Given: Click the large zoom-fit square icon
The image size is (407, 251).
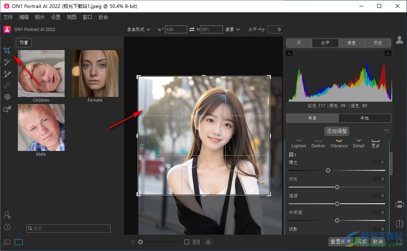Looking at the screenshot, I should click(186, 242).
